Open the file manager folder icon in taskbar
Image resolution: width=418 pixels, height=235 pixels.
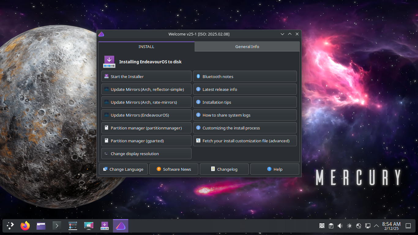pyautogui.click(x=41, y=226)
